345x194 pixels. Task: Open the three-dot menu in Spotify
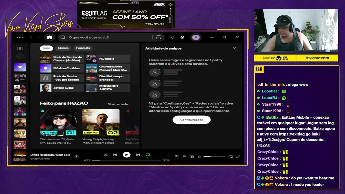(x=20, y=37)
